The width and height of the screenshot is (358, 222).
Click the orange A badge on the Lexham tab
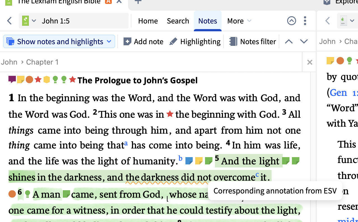click(108, 2)
